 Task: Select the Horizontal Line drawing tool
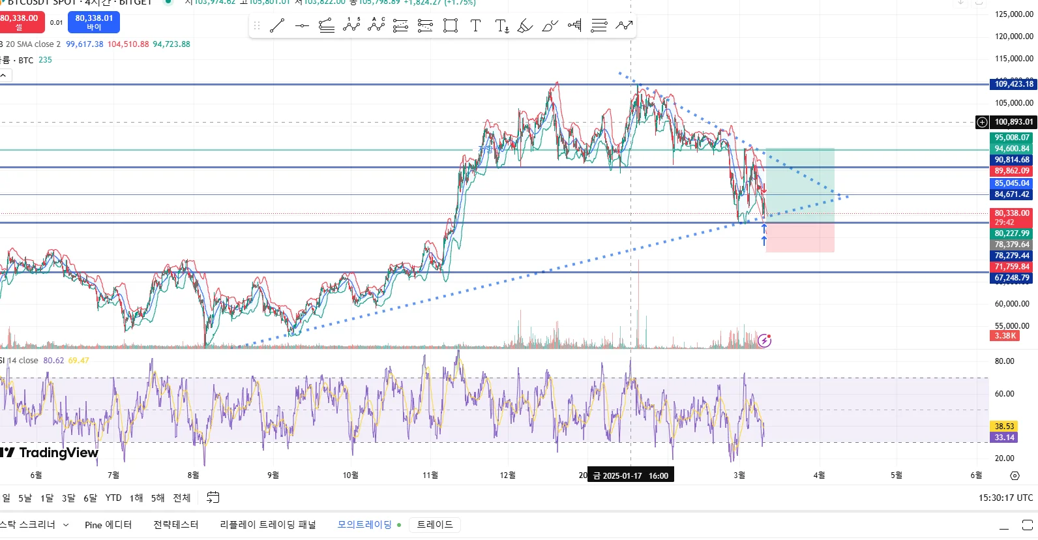(302, 25)
